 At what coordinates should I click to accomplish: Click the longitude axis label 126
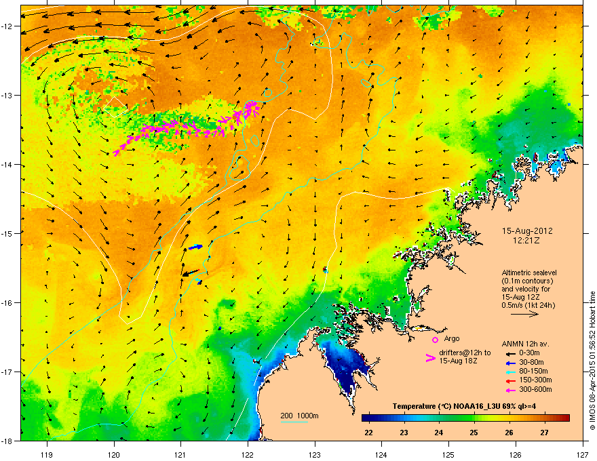pos(516,454)
